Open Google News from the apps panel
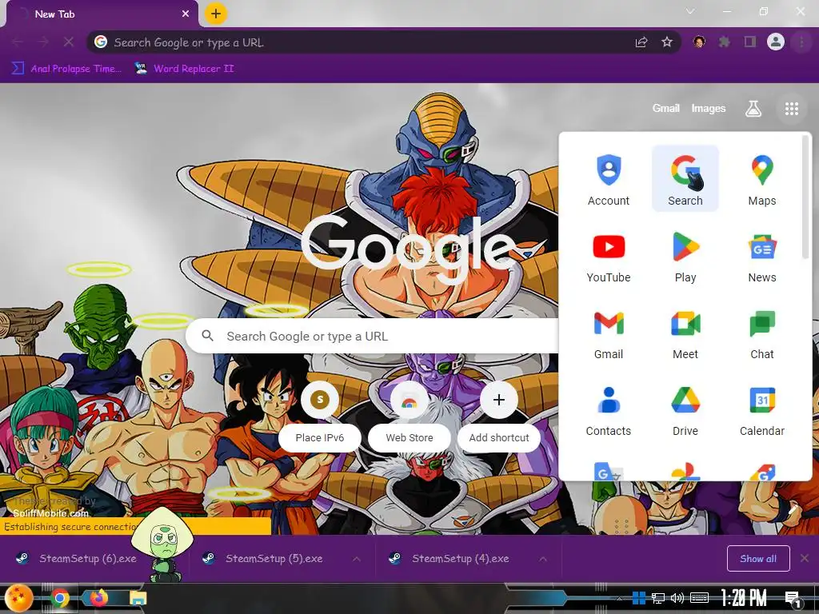Image resolution: width=819 pixels, height=614 pixels. tap(761, 256)
